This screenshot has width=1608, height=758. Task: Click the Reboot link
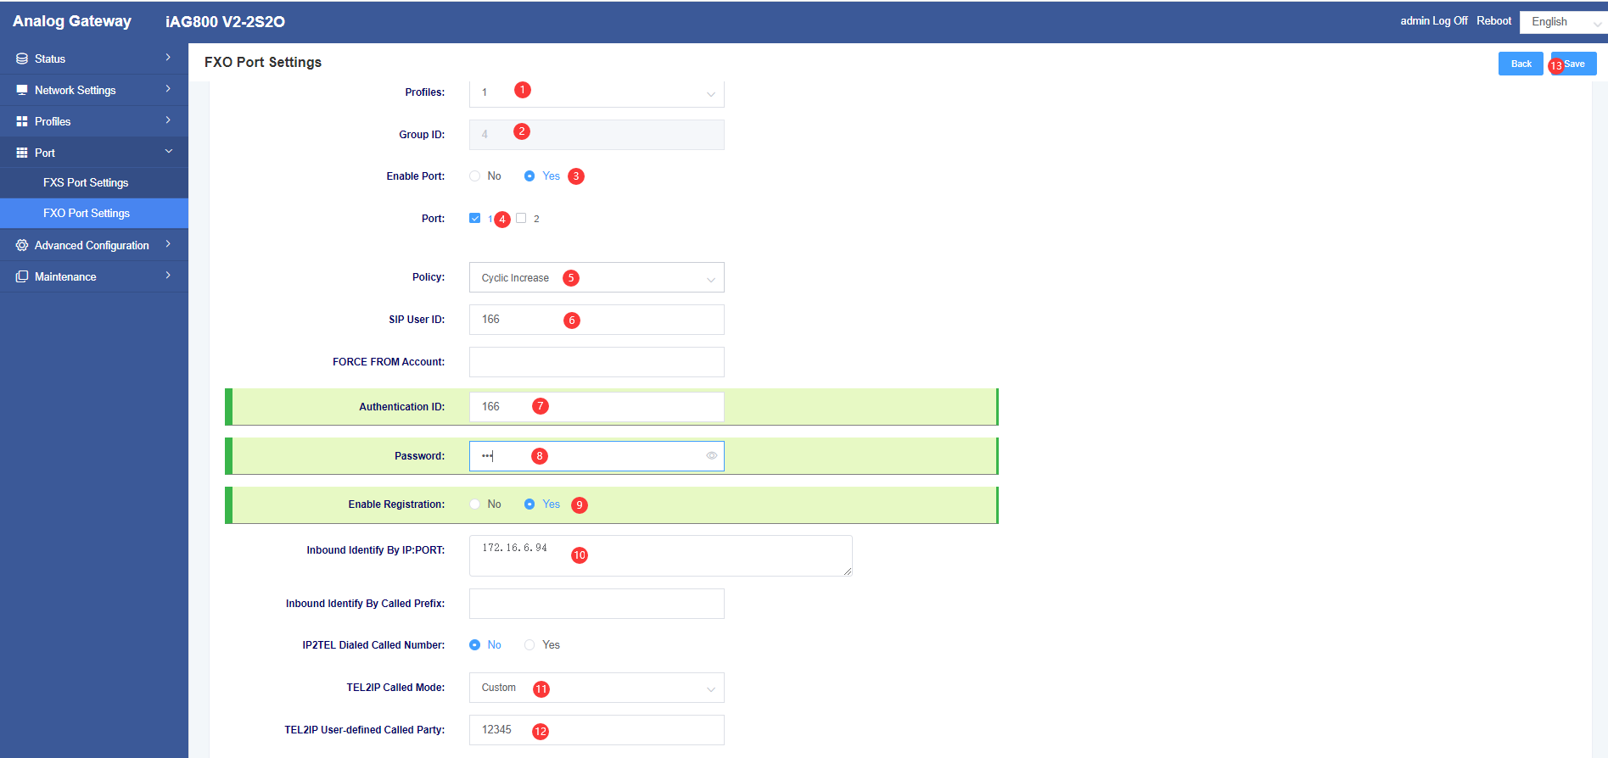point(1493,21)
